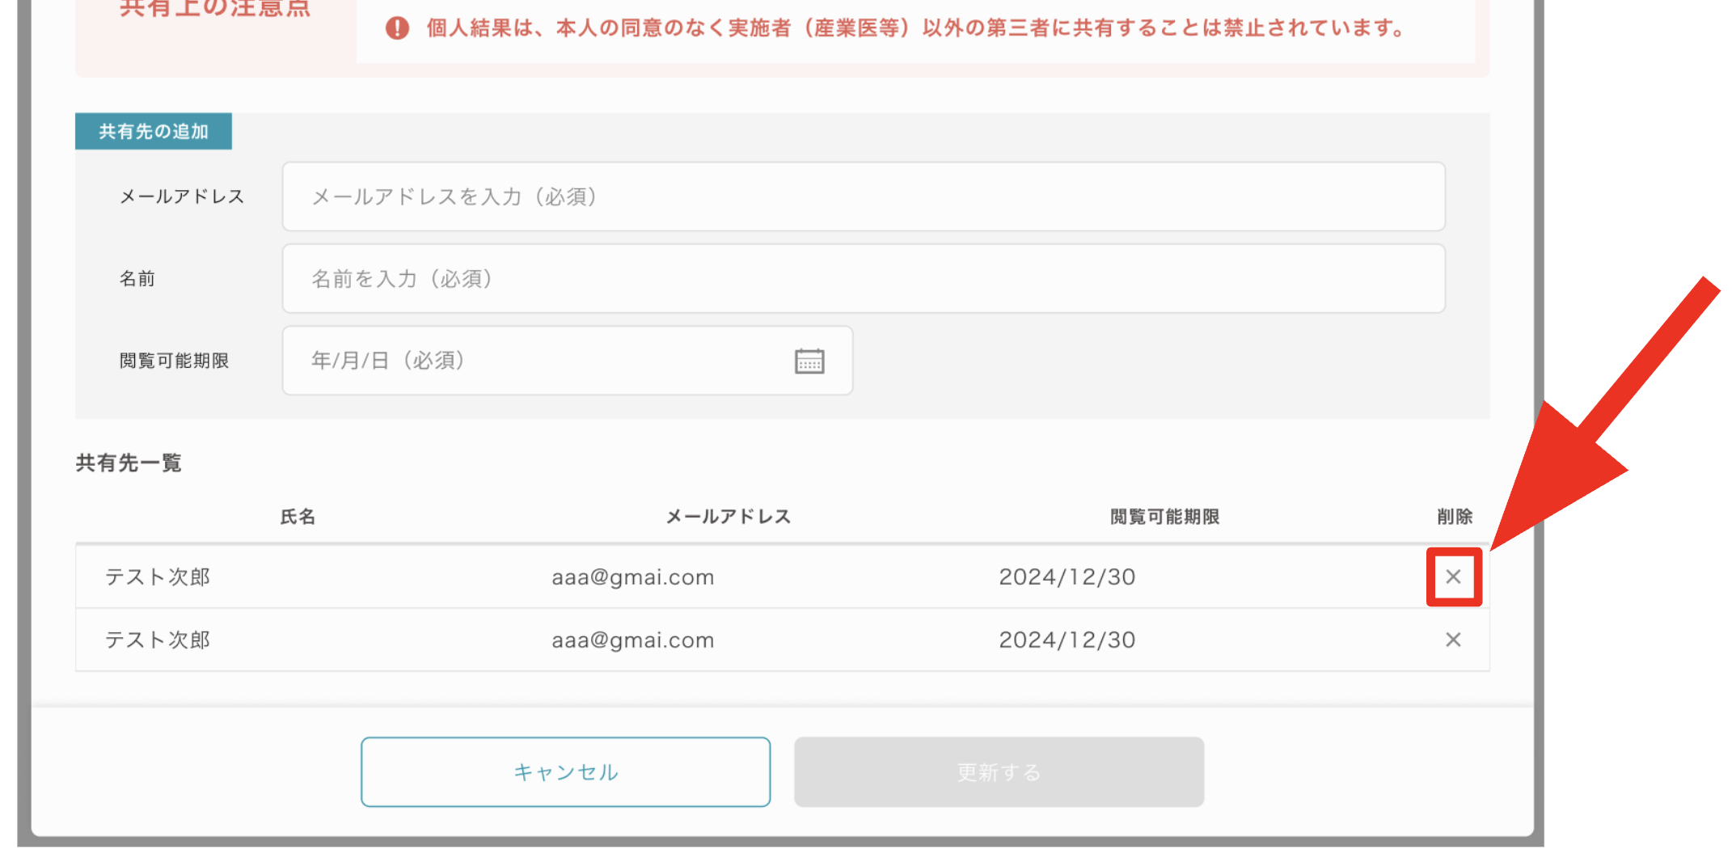Select the first row email aaa@gmai.com
Viewport: 1732px width, 862px height.
pyautogui.click(x=633, y=577)
